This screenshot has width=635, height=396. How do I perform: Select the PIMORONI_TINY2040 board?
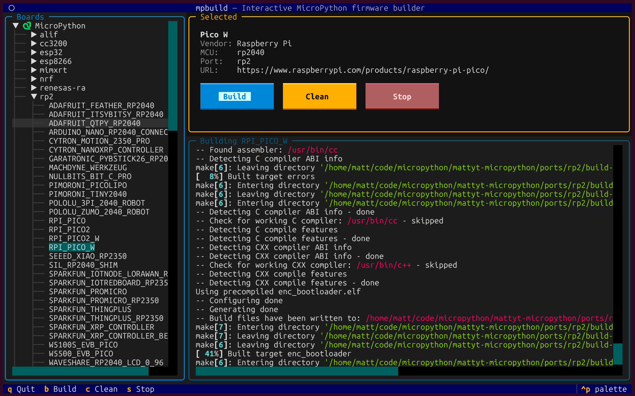tap(88, 194)
